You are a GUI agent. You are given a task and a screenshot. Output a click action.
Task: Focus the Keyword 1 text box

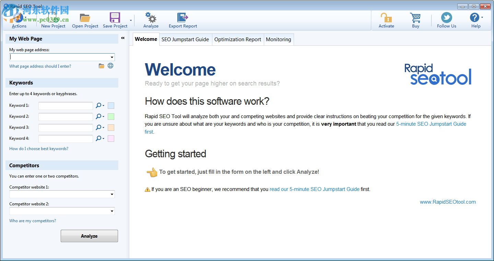pos(66,106)
